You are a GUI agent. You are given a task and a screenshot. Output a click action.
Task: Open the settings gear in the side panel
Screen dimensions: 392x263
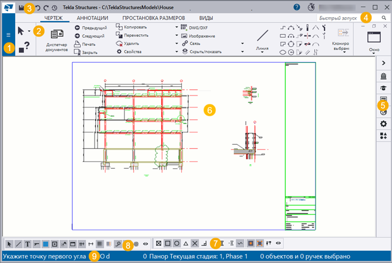point(383,124)
